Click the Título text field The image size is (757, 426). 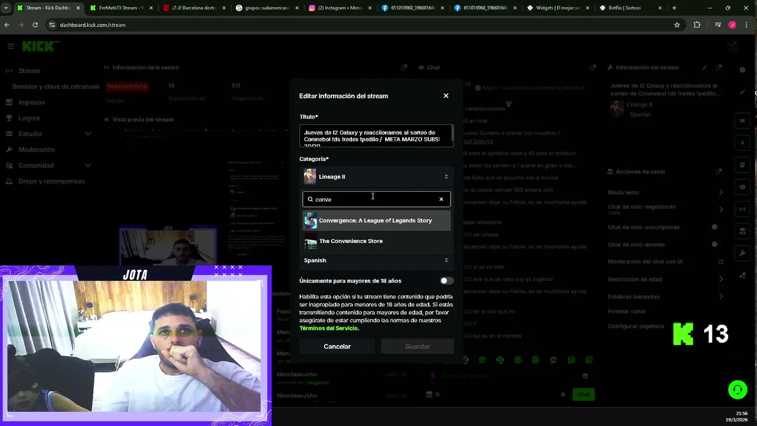(x=376, y=136)
